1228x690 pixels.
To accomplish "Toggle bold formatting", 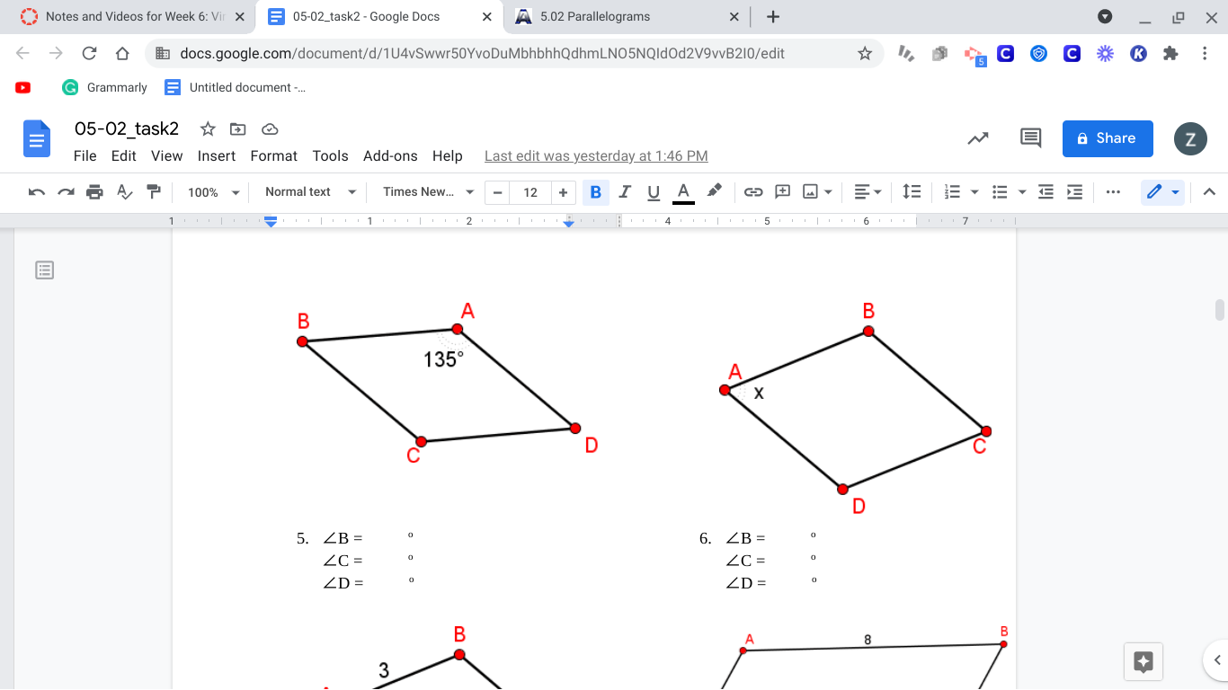I will pyautogui.click(x=595, y=192).
